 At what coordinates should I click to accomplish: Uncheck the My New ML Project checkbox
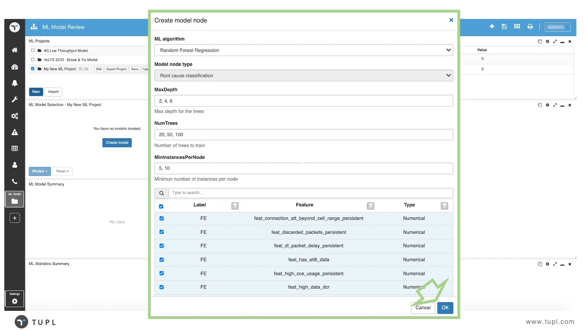(33, 69)
